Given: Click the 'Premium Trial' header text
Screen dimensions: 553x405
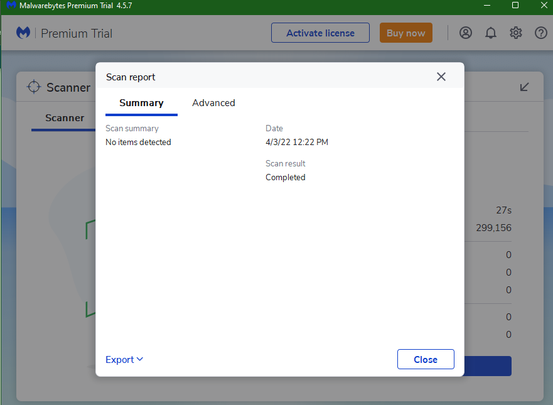Looking at the screenshot, I should point(77,33).
